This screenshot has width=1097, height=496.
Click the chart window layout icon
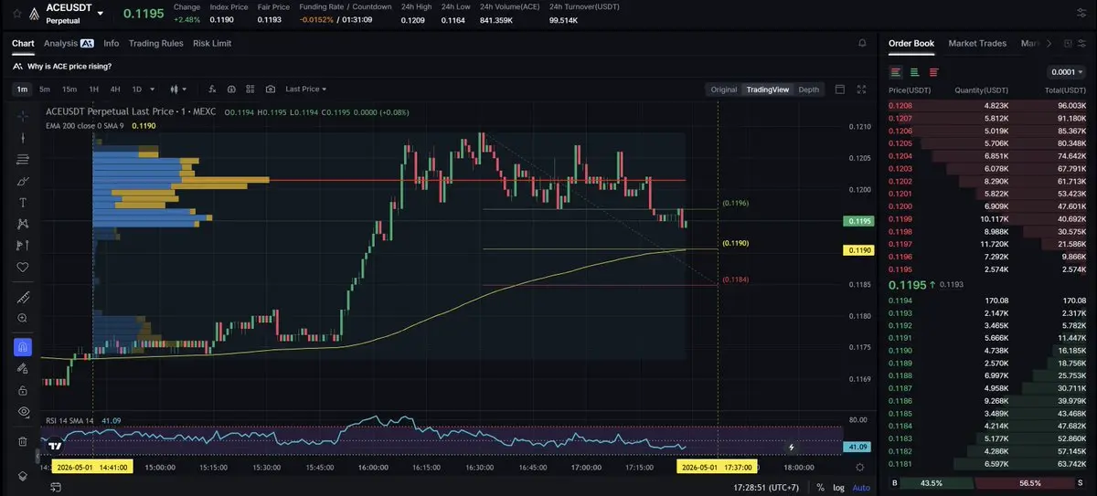839,89
